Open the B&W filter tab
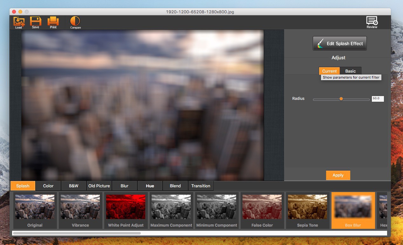The width and height of the screenshot is (403, 245). coord(73,186)
